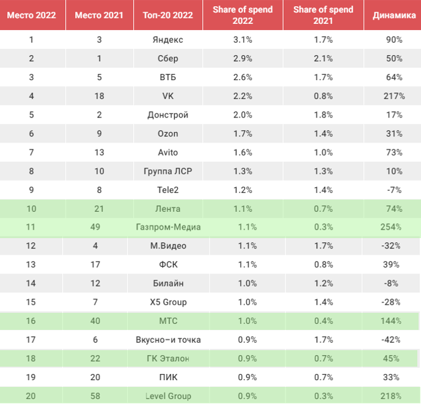This screenshot has height=404, width=421.
Task: Click the Место 2021 column header
Action: coord(99,15)
